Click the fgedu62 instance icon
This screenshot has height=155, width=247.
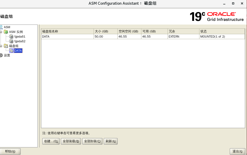tap(11, 41)
